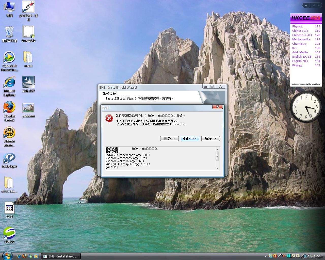
Task: Open the pes2009 shortcut icon
Action: 28,11
